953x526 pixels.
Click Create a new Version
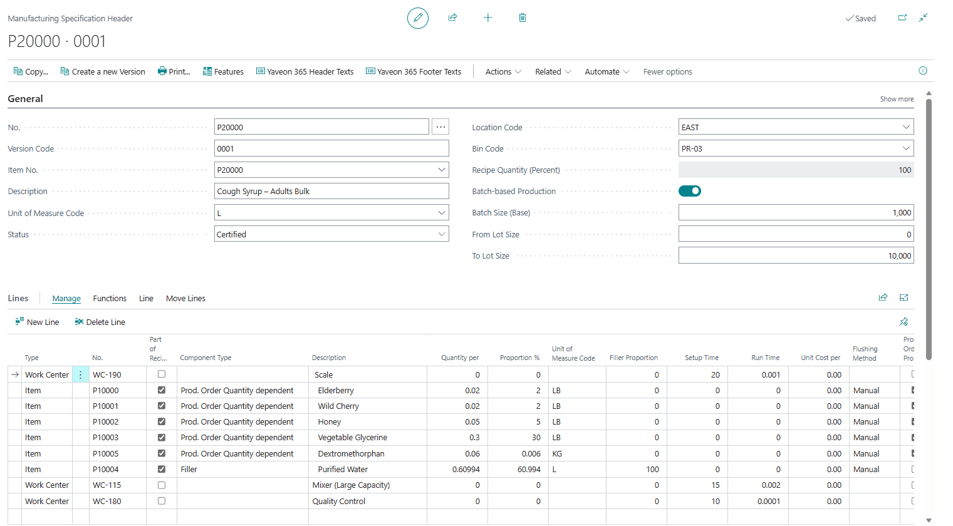[103, 71]
